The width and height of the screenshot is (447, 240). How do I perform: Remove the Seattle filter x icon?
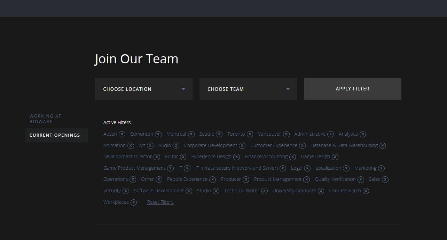[x=219, y=134]
